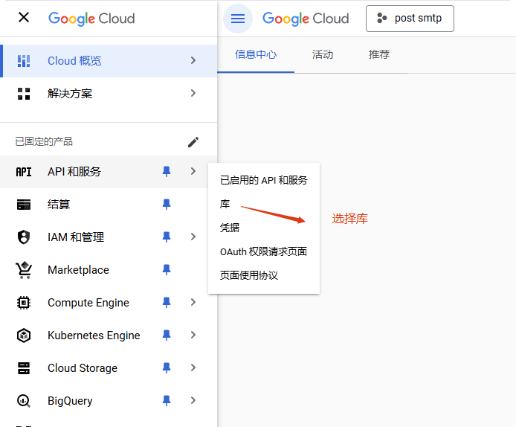The image size is (516, 427).
Task: Go to 结算 billing page
Action: [x=109, y=205]
